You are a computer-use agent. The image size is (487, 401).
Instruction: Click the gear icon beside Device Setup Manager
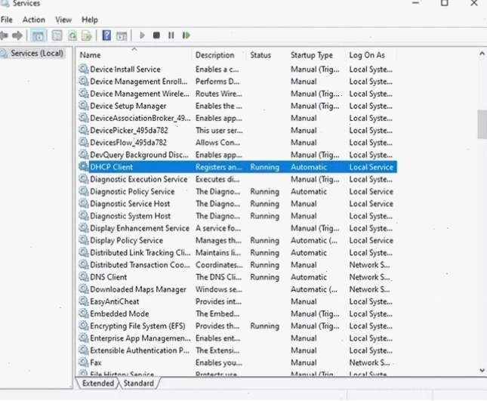coord(83,106)
